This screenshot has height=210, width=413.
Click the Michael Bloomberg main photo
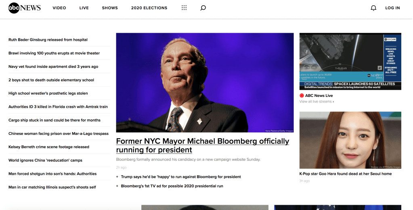(x=205, y=82)
